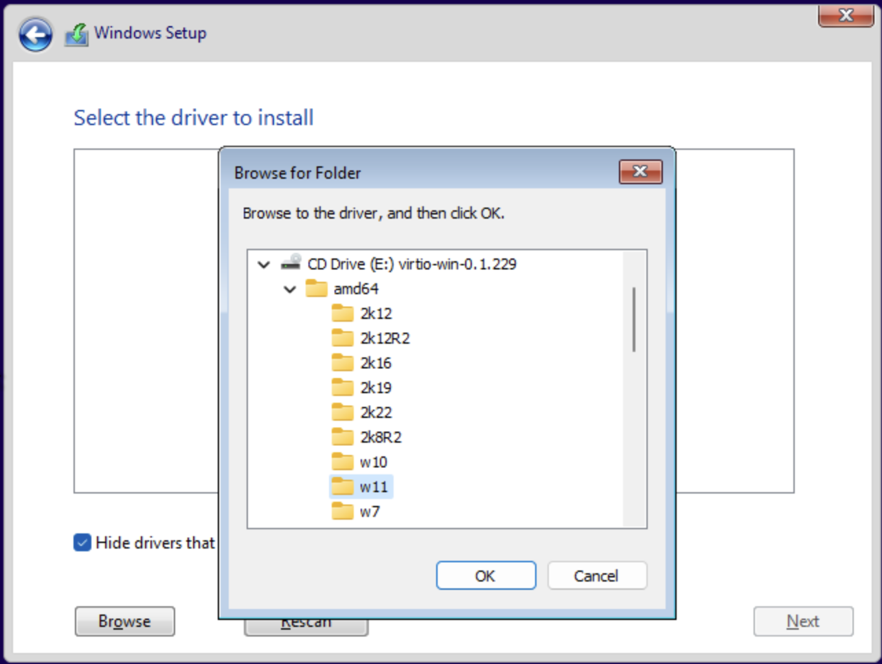Select the 2k8R2 folder entry
The width and height of the screenshot is (882, 664).
381,437
